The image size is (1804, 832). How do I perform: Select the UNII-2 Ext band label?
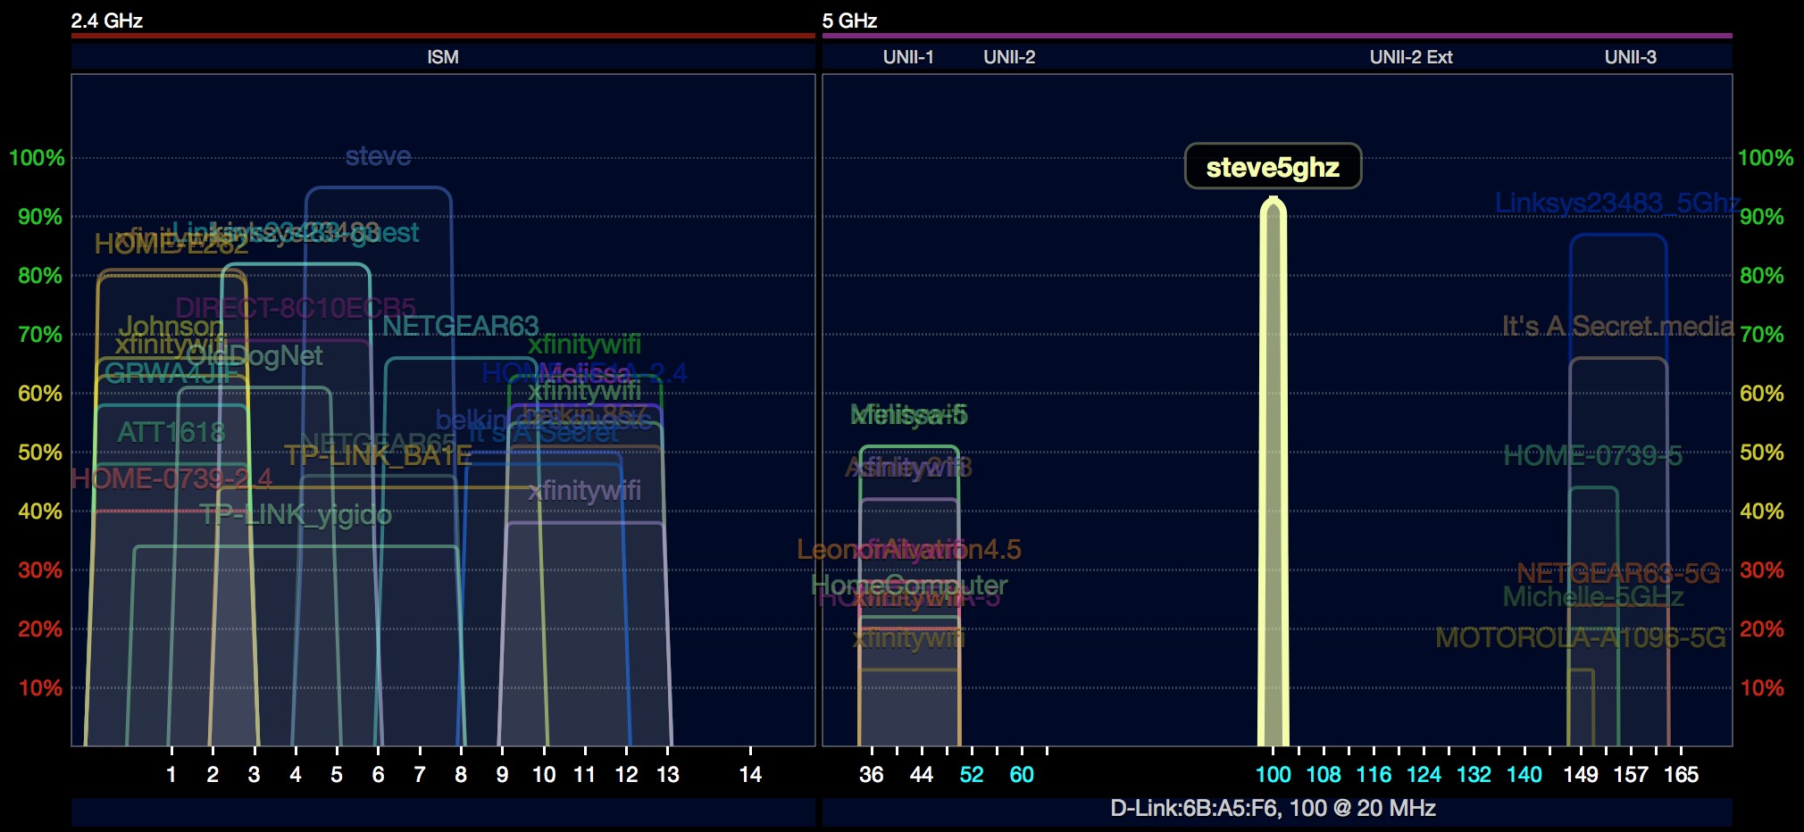[1411, 57]
